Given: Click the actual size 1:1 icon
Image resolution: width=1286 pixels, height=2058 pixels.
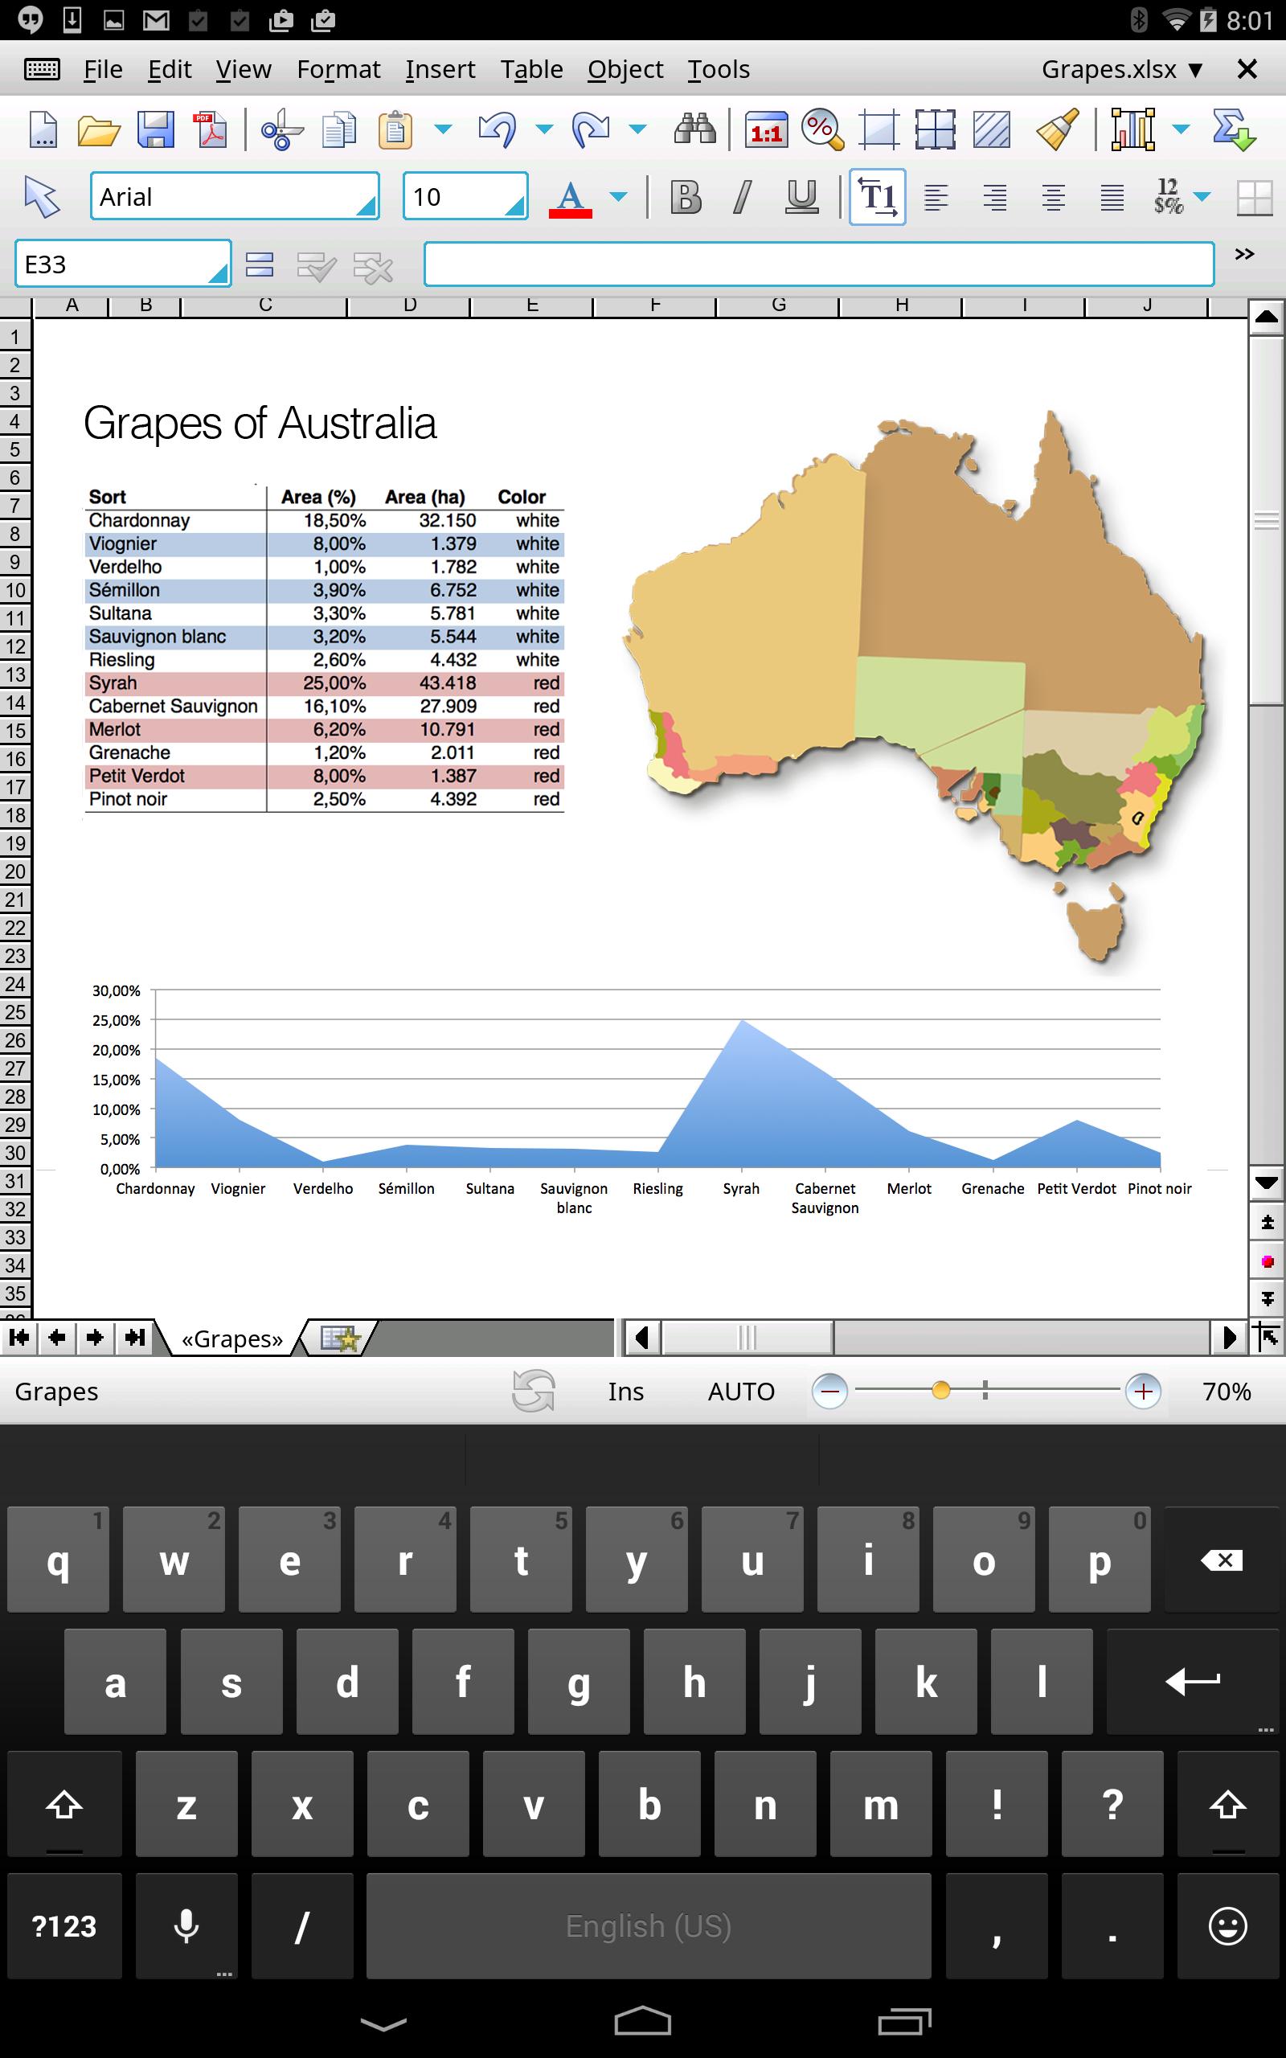Looking at the screenshot, I should point(765,130).
